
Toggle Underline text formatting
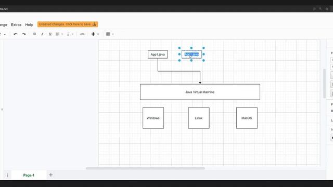click(50, 34)
